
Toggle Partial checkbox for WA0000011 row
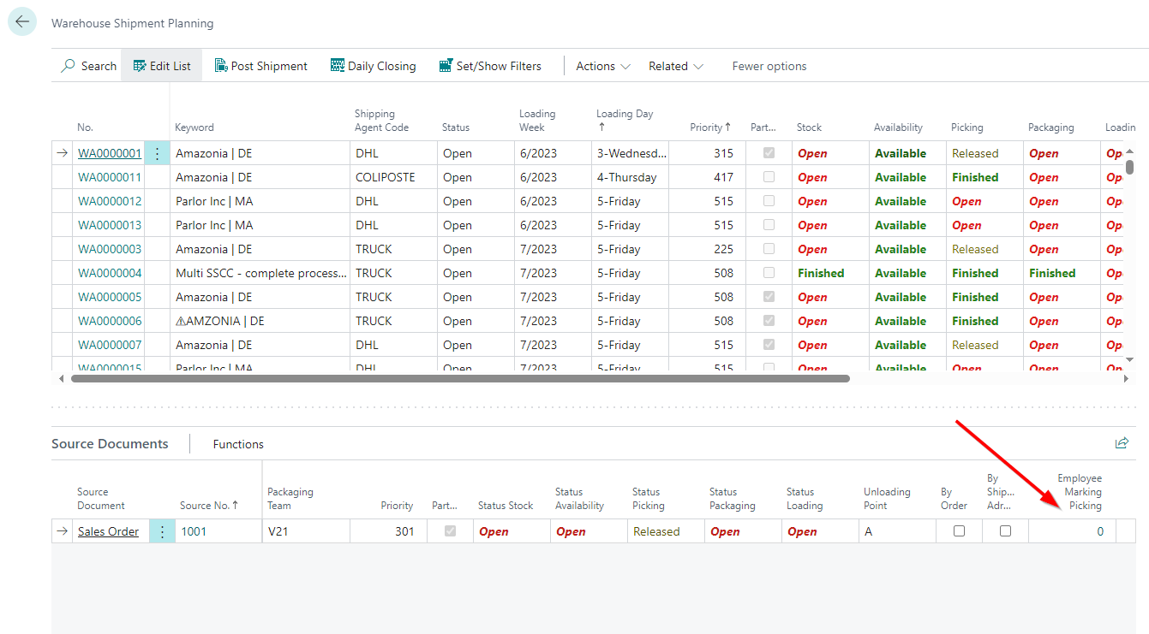(x=769, y=178)
